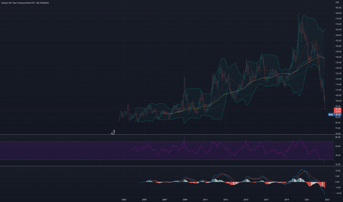Viewport: 343px width, 202px height.
Task: Click the 165.00 price axis label
Action: [x=339, y=29]
